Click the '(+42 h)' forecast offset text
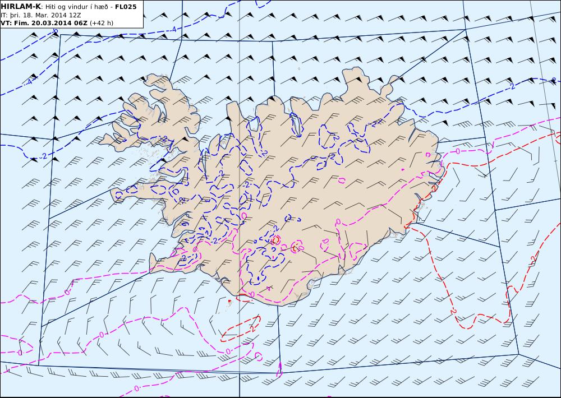 tap(102, 23)
